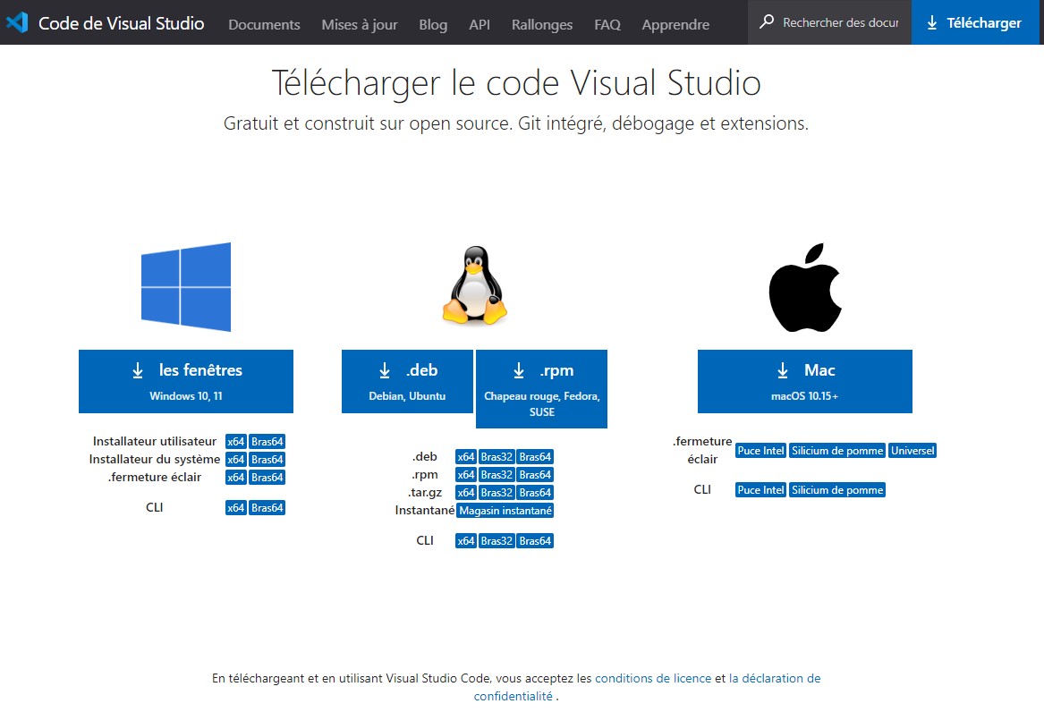This screenshot has height=712, width=1044.
Task: Click the Télécharger button in header
Action: pos(975,22)
